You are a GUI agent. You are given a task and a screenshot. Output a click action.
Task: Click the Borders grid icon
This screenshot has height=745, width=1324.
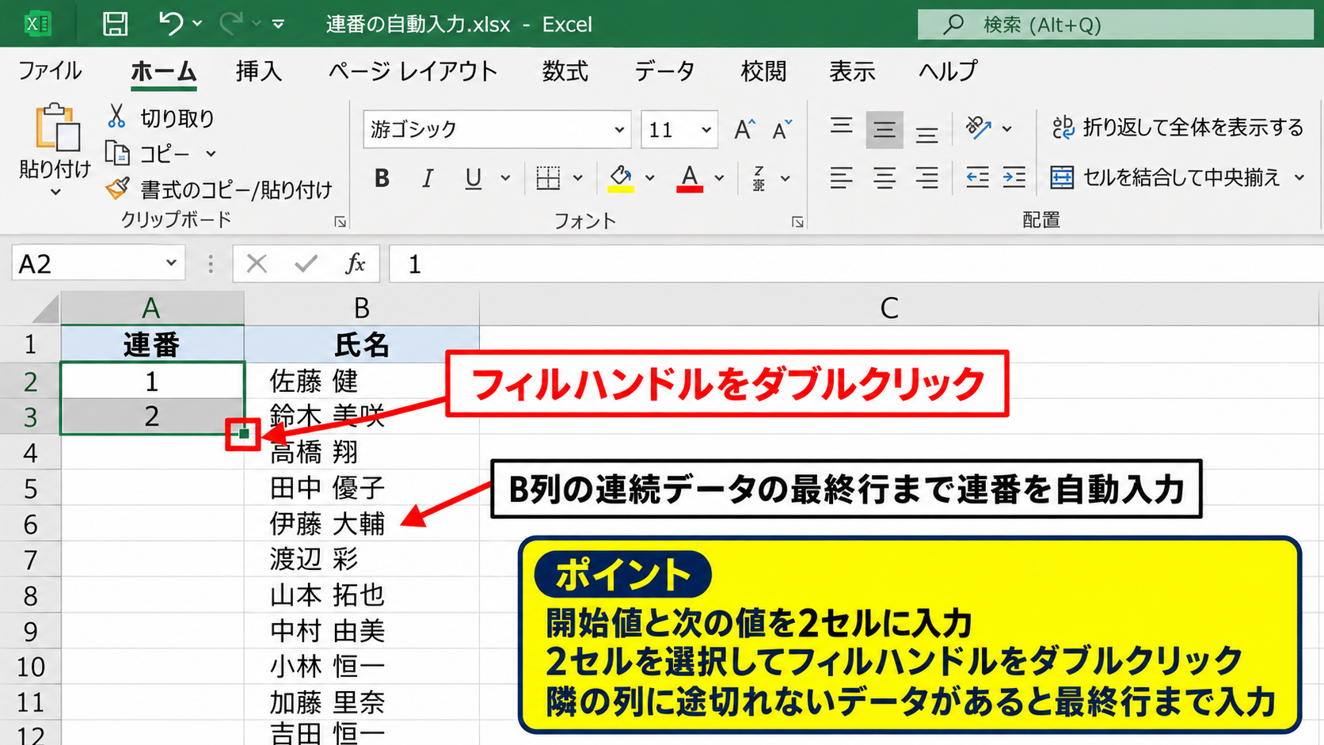[x=548, y=178]
